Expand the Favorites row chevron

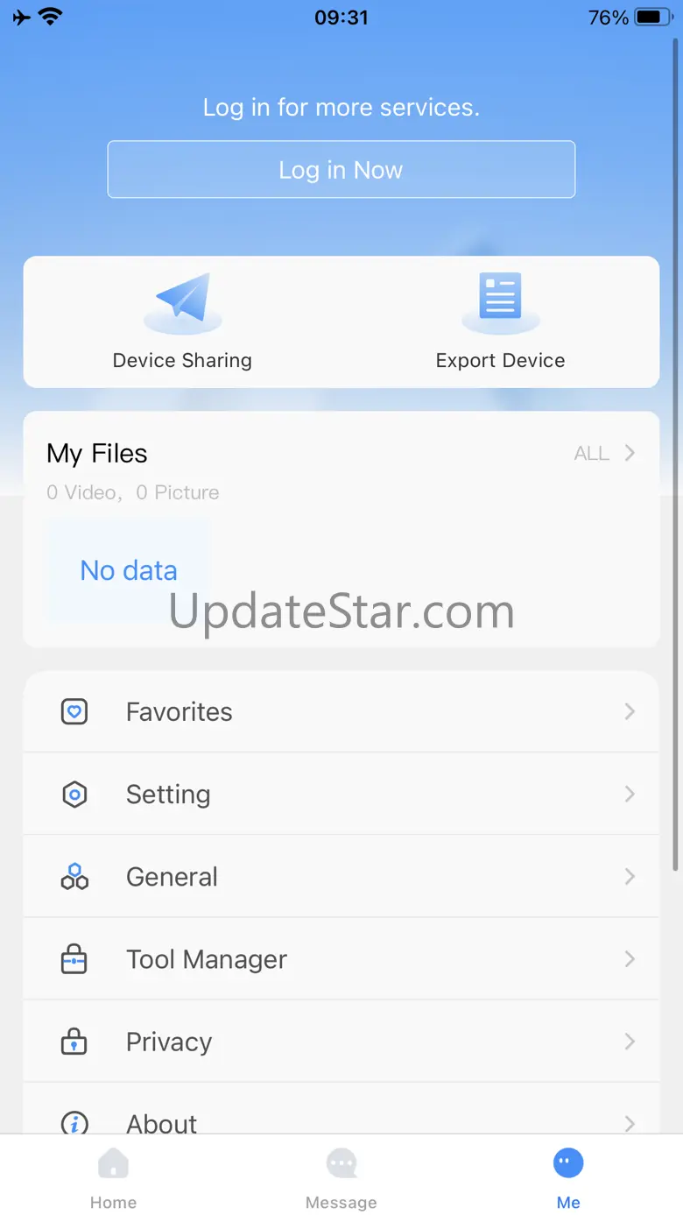click(630, 712)
